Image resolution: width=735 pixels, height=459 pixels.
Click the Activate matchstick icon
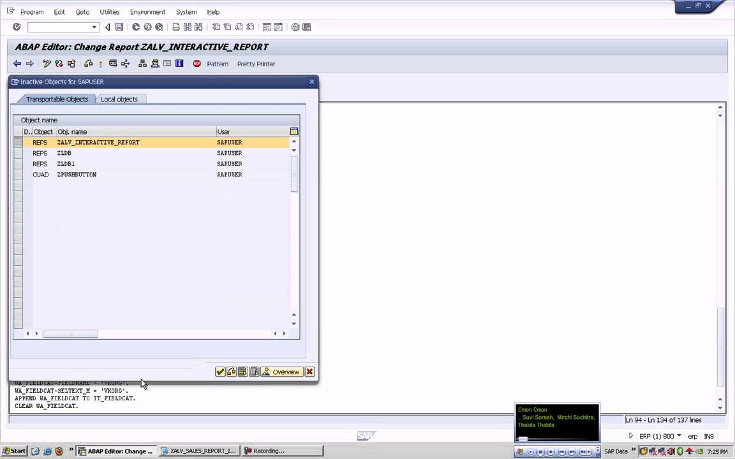[100, 64]
